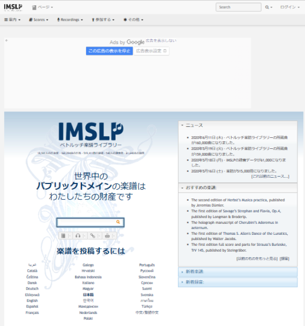Switch language to Русский
The height and width of the screenshot is (326, 305).
pyautogui.click(x=147, y=271)
